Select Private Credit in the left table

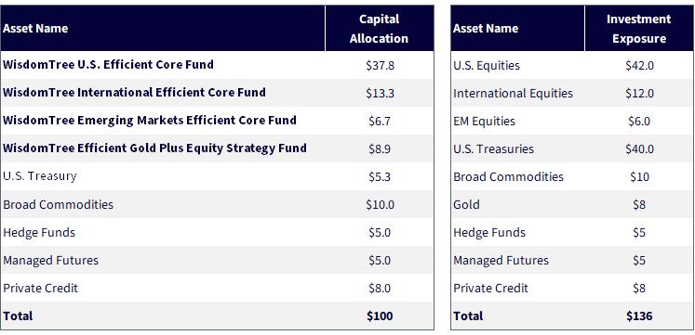tap(40, 289)
